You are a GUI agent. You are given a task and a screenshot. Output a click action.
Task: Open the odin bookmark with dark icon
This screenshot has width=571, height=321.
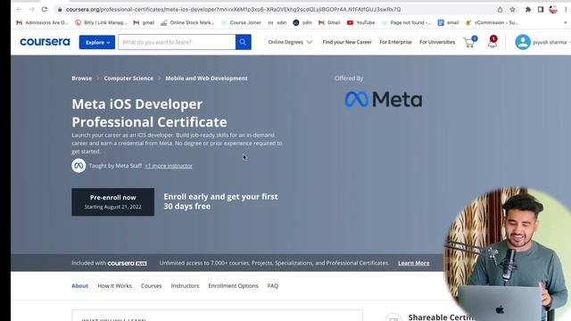(303, 22)
